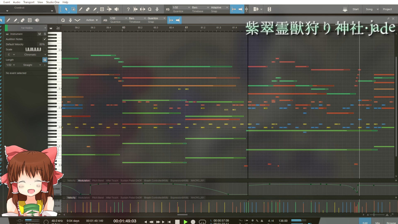Mute the instrument with the M button

(x=39, y=34)
